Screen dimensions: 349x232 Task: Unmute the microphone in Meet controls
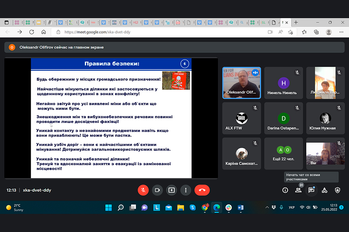[143, 190]
